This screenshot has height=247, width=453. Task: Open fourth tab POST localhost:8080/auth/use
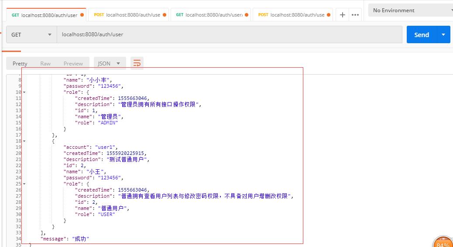point(292,15)
